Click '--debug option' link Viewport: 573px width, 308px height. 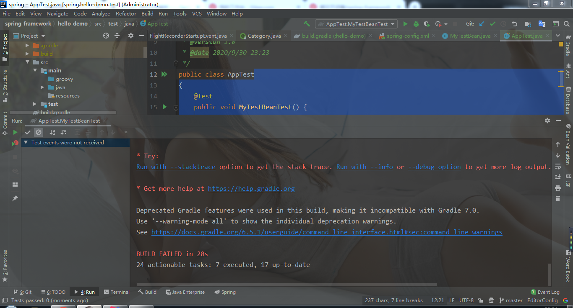click(435, 167)
